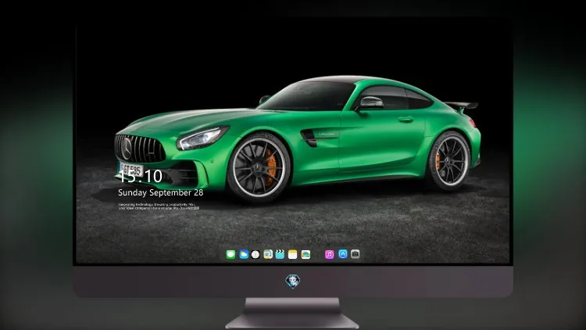This screenshot has width=586, height=330.
Task: Open the Weather app in the dock
Action: (x=244, y=254)
